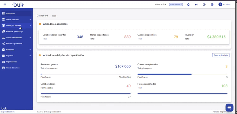Click Todos los cursos label
This screenshot has height=114, width=237.
145,68
